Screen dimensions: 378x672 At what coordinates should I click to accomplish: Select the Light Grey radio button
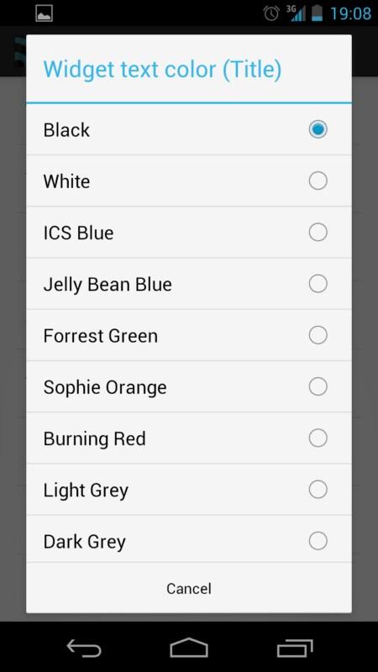pos(318,490)
